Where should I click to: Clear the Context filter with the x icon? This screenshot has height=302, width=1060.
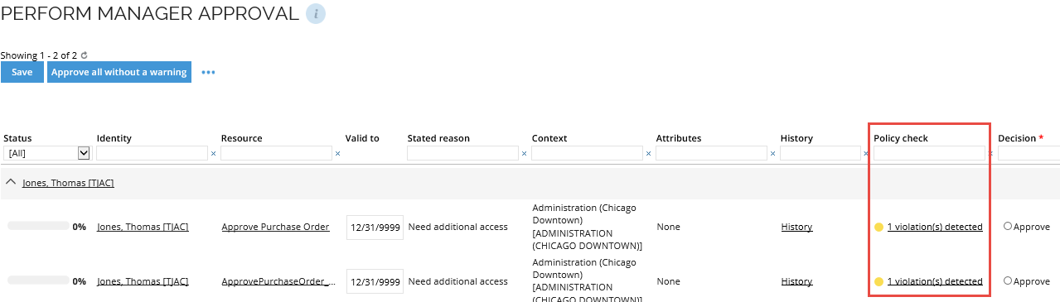(x=648, y=153)
